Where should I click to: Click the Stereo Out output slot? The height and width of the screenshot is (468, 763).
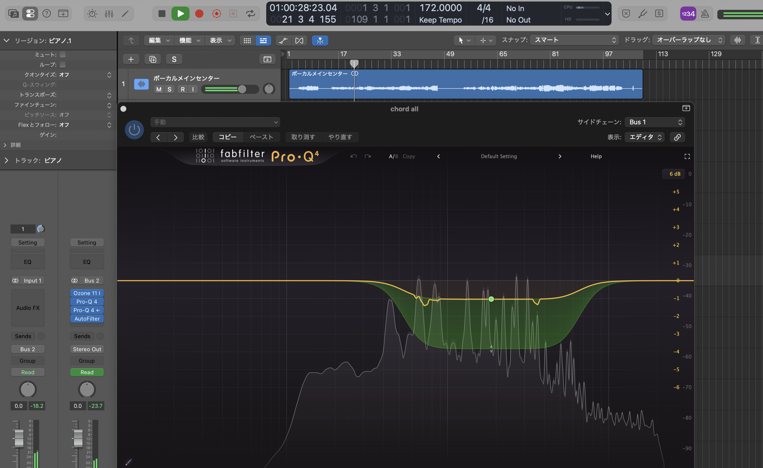point(87,349)
